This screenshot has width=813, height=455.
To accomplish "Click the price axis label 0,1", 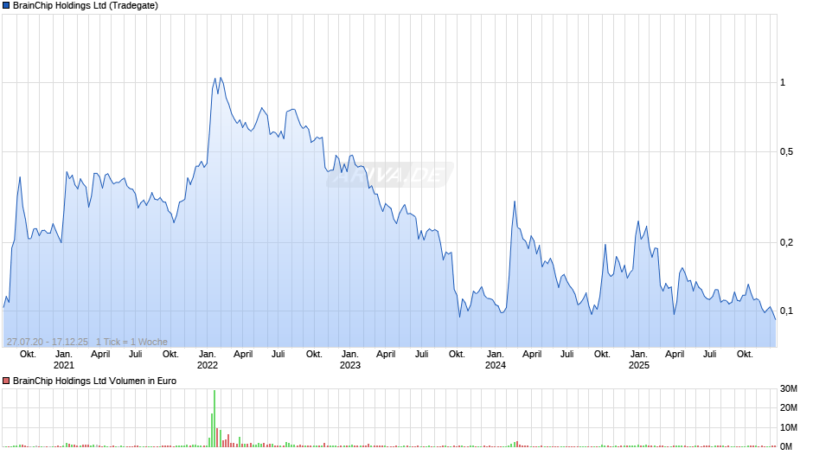I will [x=786, y=311].
